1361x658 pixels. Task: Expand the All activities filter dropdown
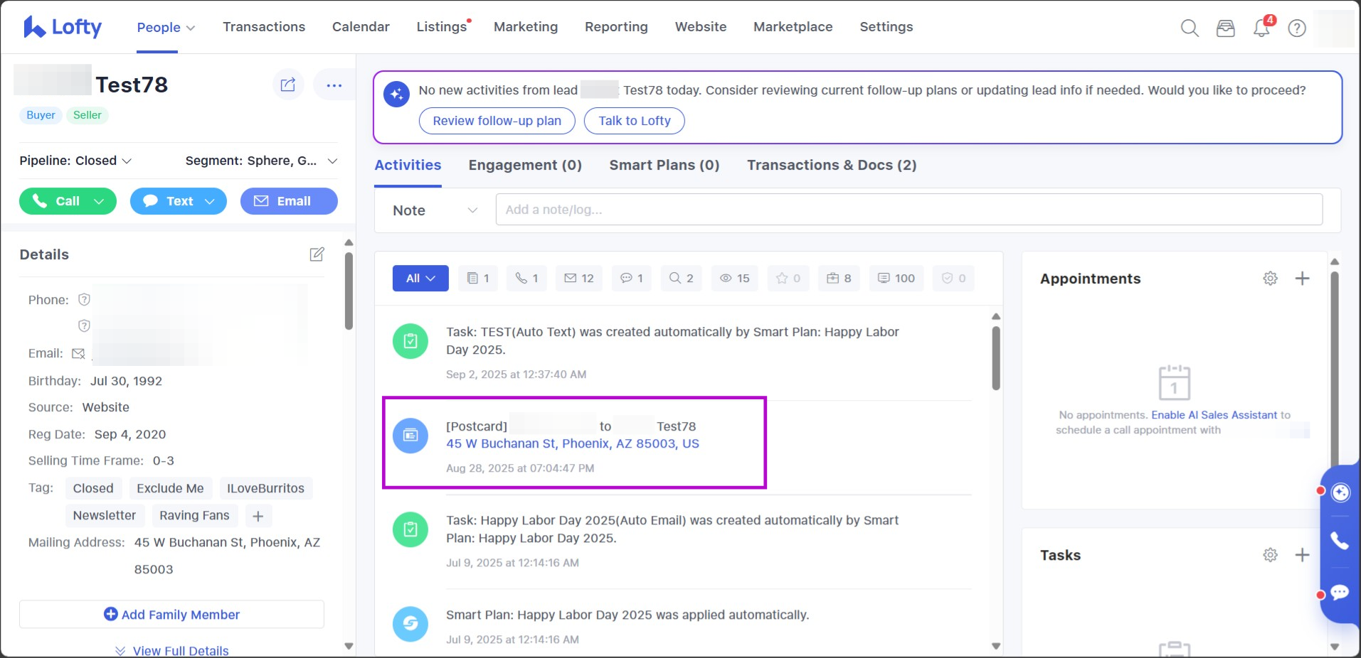[x=420, y=279]
